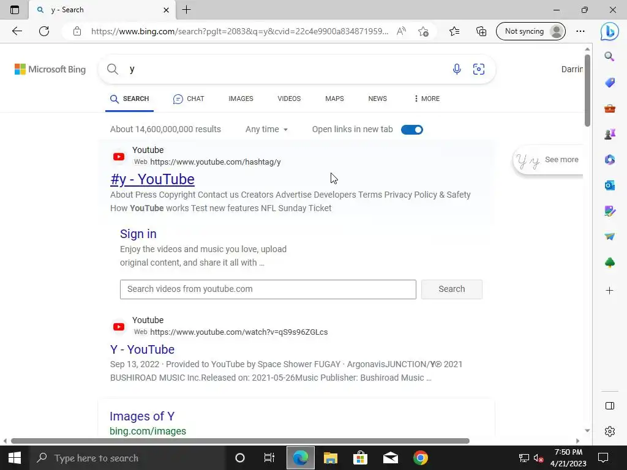Image resolution: width=627 pixels, height=470 pixels.
Task: Open File Explorer from taskbar
Action: click(330, 458)
